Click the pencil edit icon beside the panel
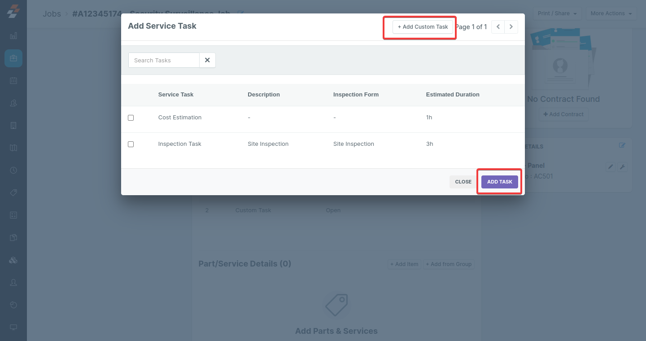 pos(610,167)
